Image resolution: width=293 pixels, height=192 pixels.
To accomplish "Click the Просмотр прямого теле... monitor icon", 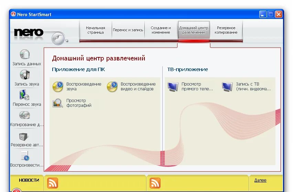I will [x=173, y=87].
